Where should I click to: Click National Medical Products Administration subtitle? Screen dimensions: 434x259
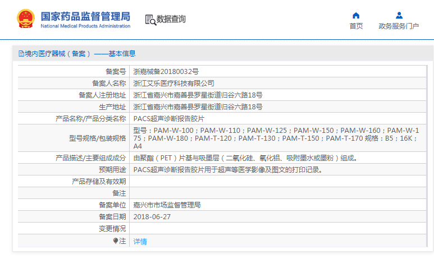coord(85,26)
